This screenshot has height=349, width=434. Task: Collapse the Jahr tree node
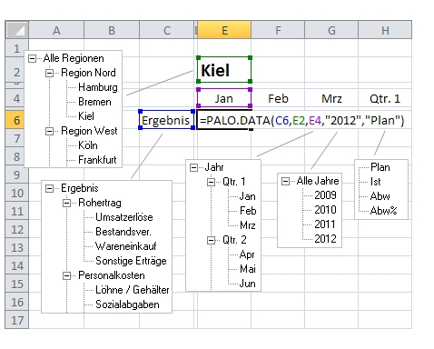(x=193, y=167)
